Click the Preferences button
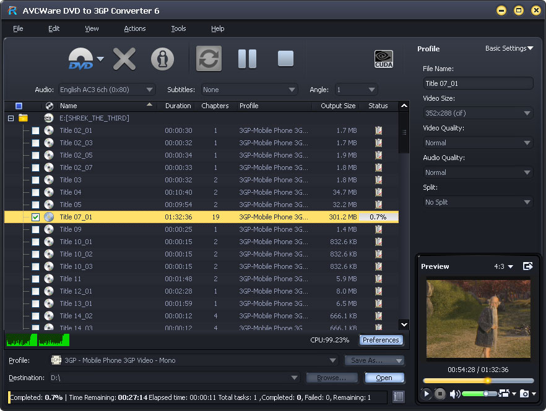The image size is (546, 411). 381,340
